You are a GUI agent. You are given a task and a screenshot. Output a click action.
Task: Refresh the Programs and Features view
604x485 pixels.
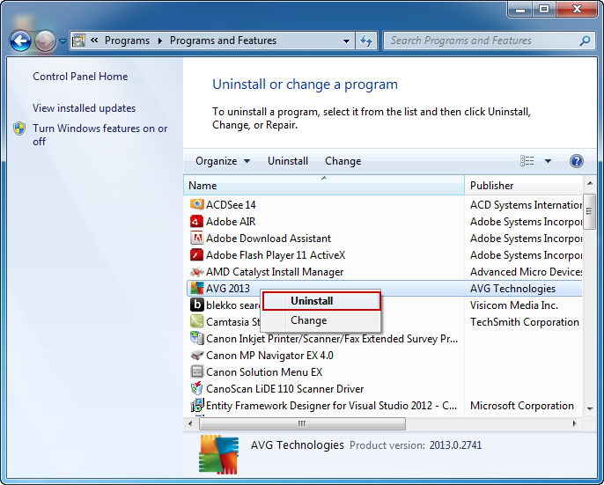pos(366,40)
